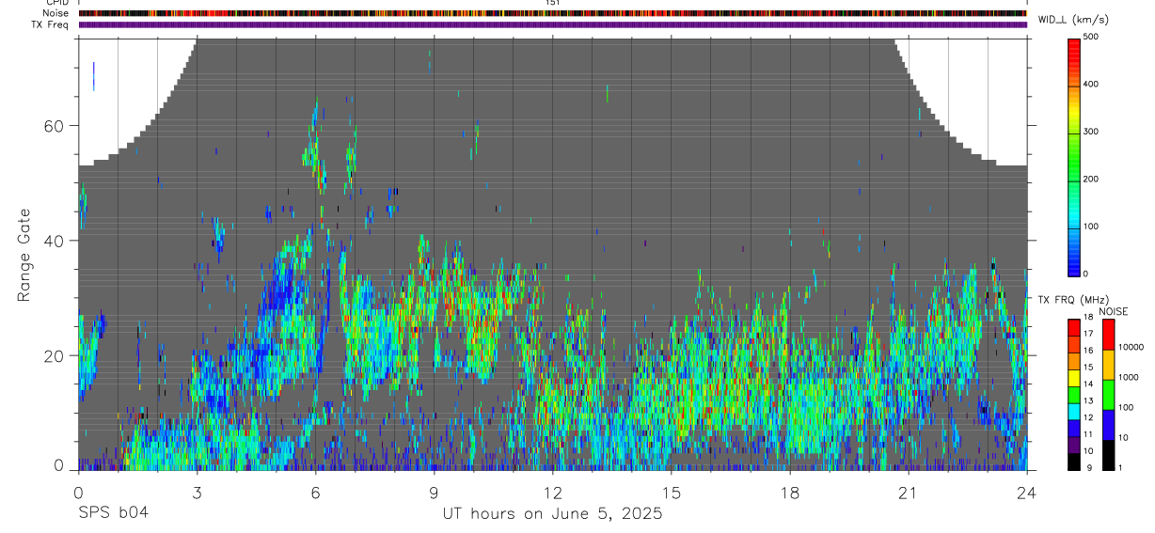Image resolution: width=1155 pixels, height=533 pixels.
Task: Click the 'Range Gate' vertical axis title
Action: pyautogui.click(x=24, y=254)
